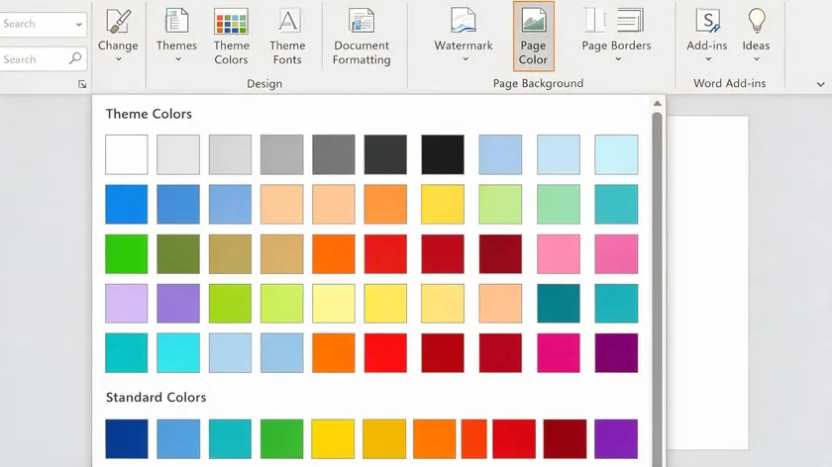Click the lower Search input field
This screenshot has height=467, width=832.
43,58
